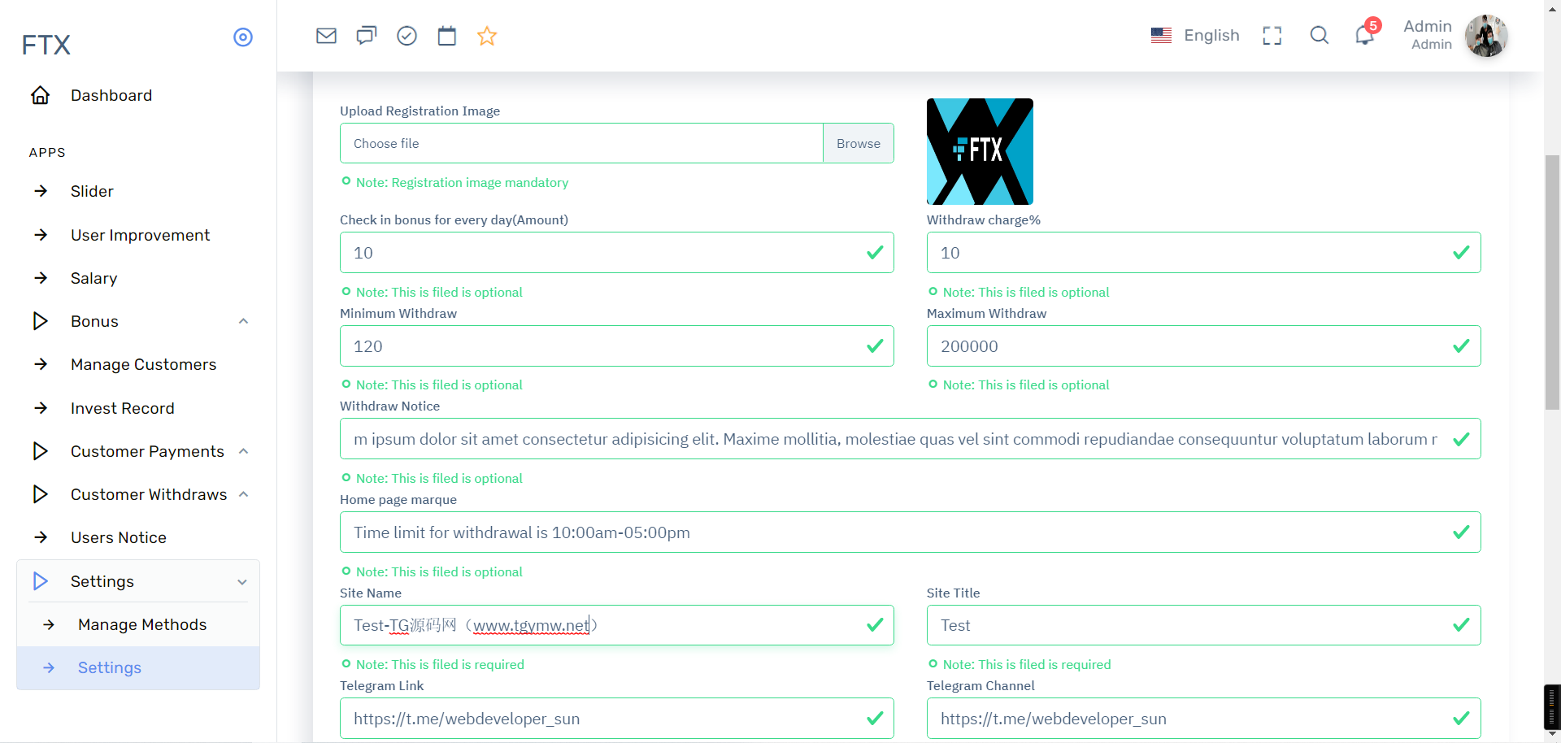Click Browse to upload registration image

pos(859,143)
